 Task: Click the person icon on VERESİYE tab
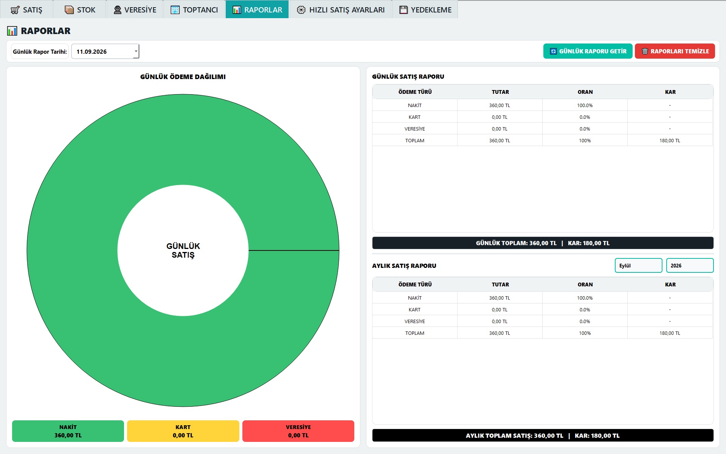[x=118, y=10]
